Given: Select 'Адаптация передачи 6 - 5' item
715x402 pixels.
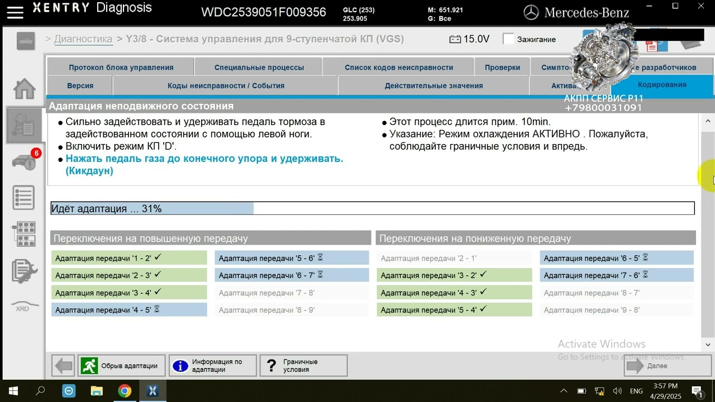Looking at the screenshot, I should [x=617, y=258].
